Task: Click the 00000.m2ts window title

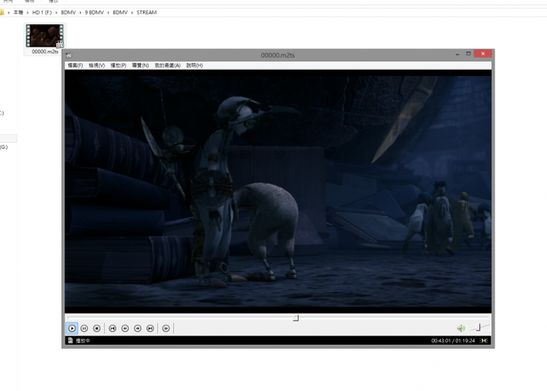Action: [x=278, y=55]
